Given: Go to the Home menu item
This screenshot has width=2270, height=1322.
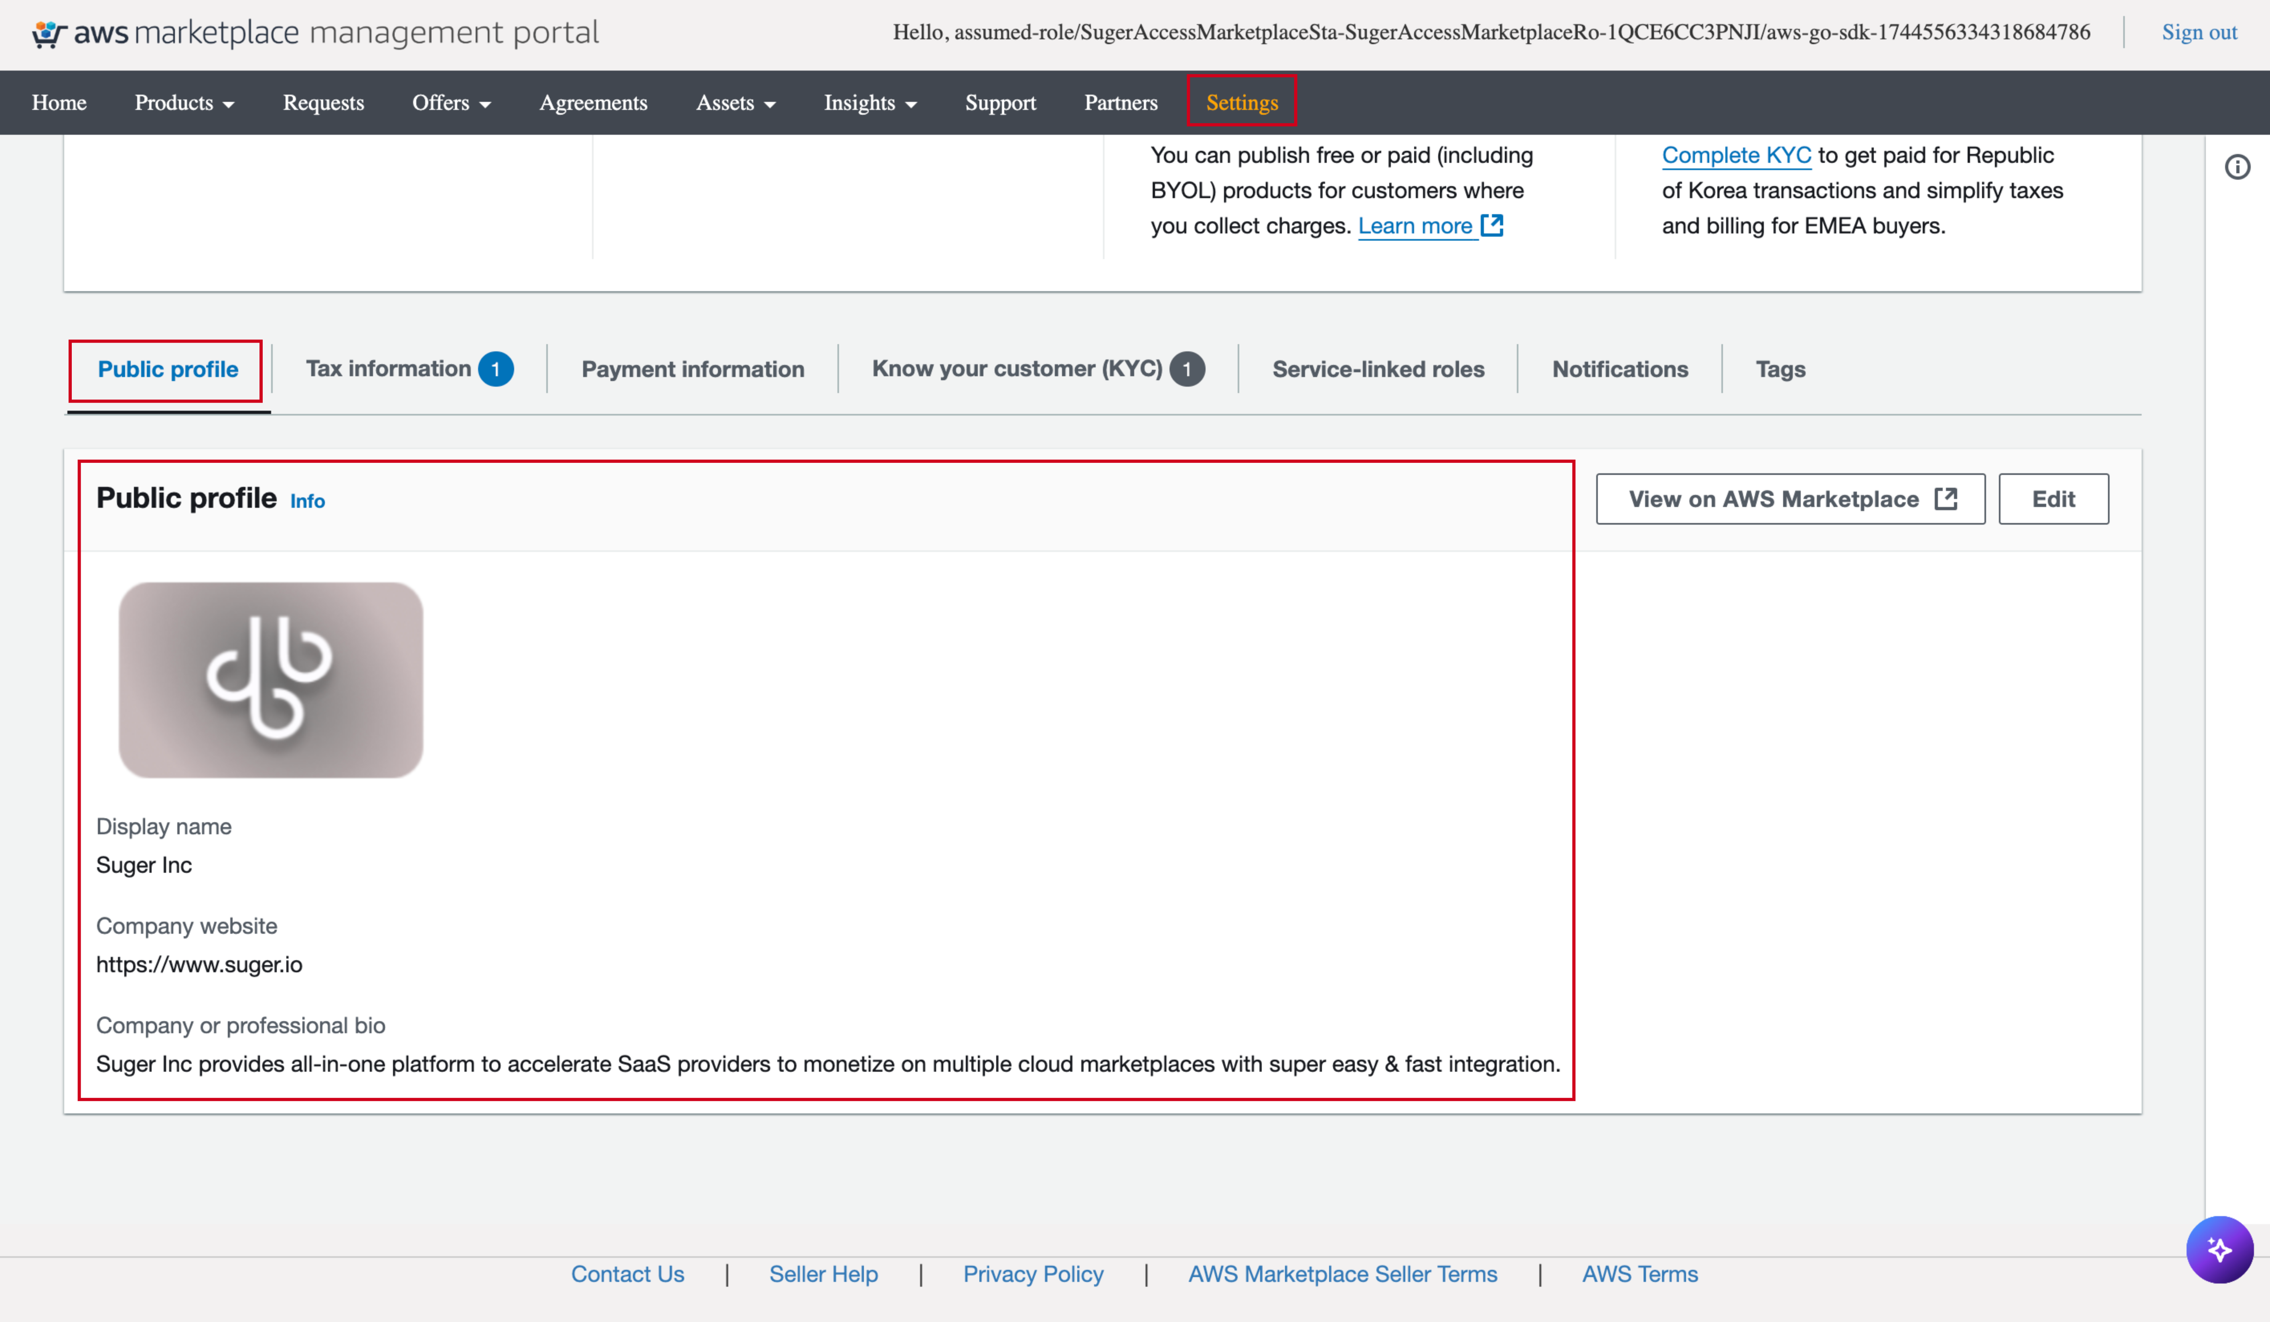Looking at the screenshot, I should 59,103.
